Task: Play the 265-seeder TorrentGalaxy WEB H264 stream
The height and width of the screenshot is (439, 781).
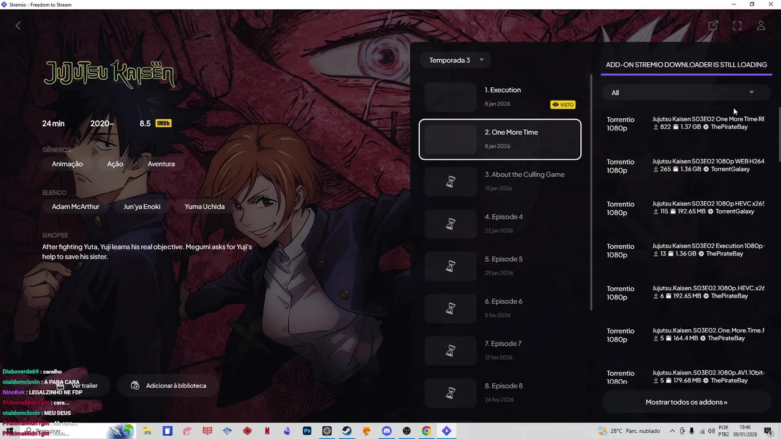Action: pyautogui.click(x=686, y=166)
